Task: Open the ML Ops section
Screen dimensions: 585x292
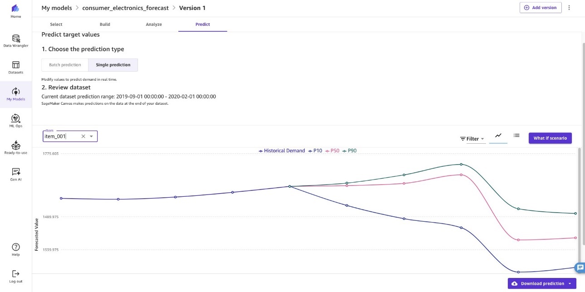Action: (16, 122)
